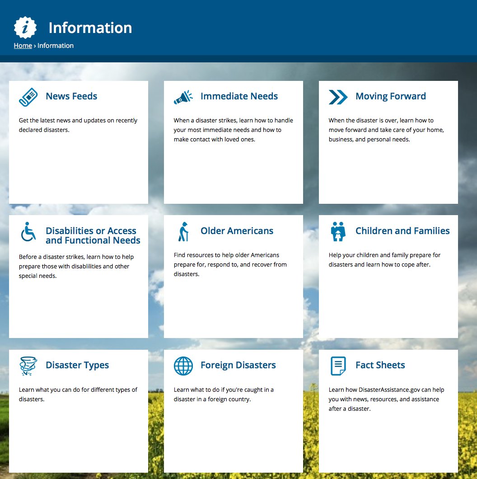The height and width of the screenshot is (479, 477).
Task: Click the Information breadcrumb text
Action: tap(56, 46)
